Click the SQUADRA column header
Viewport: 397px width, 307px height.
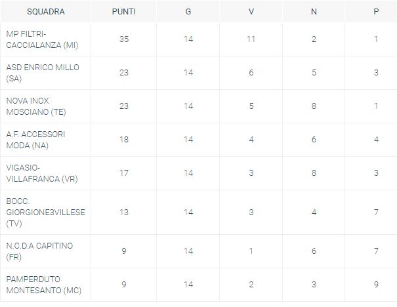click(x=46, y=12)
